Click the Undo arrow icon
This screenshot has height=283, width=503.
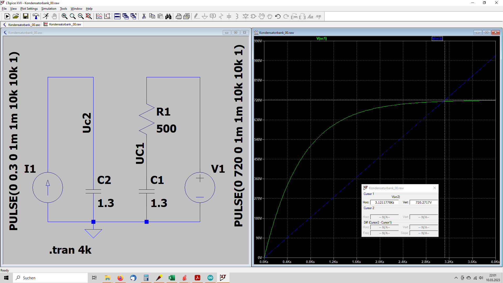pos(278,16)
